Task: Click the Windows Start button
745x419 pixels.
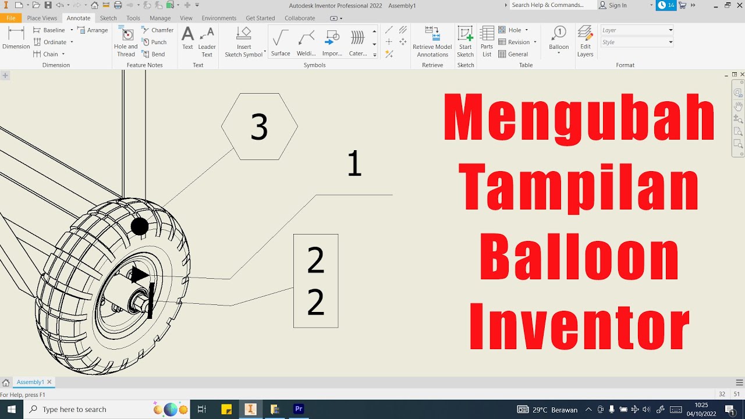Action: coord(12,409)
